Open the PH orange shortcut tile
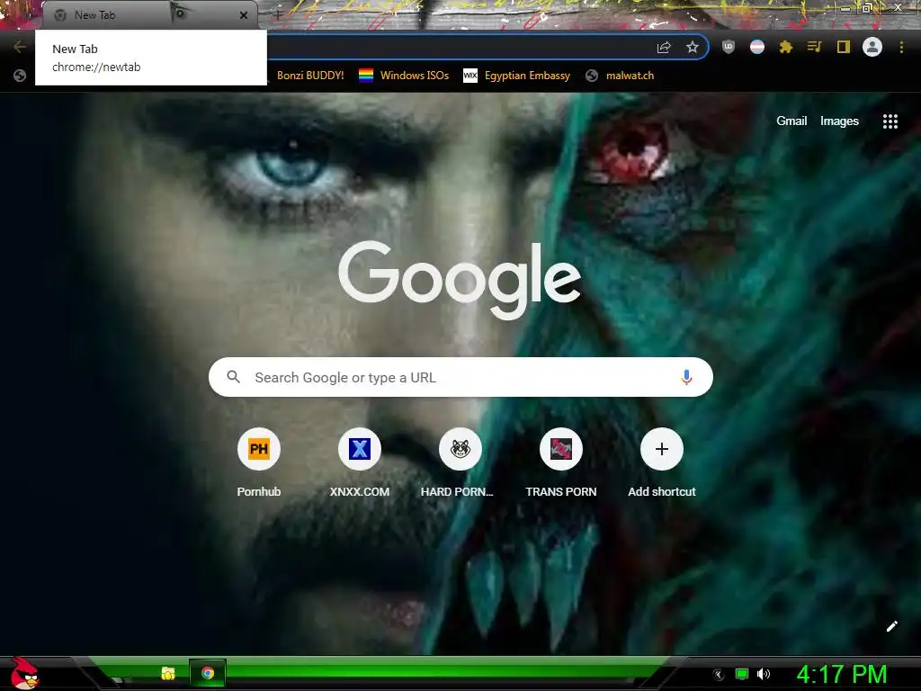The image size is (921, 691). pyautogui.click(x=258, y=450)
